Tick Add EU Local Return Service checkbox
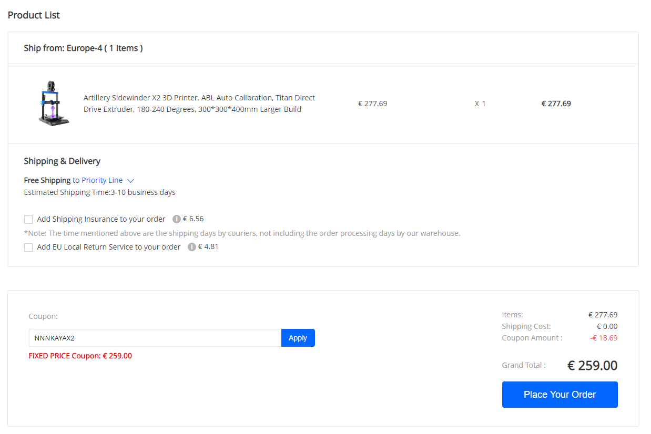The height and width of the screenshot is (434, 651). (28, 247)
